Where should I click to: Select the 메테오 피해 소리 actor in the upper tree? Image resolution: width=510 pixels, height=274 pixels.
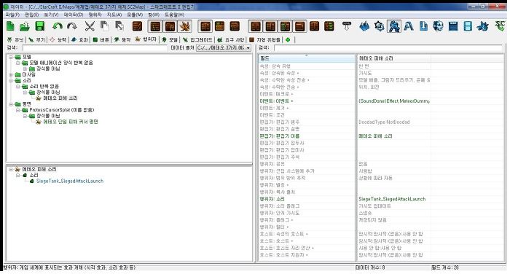click(x=60, y=98)
